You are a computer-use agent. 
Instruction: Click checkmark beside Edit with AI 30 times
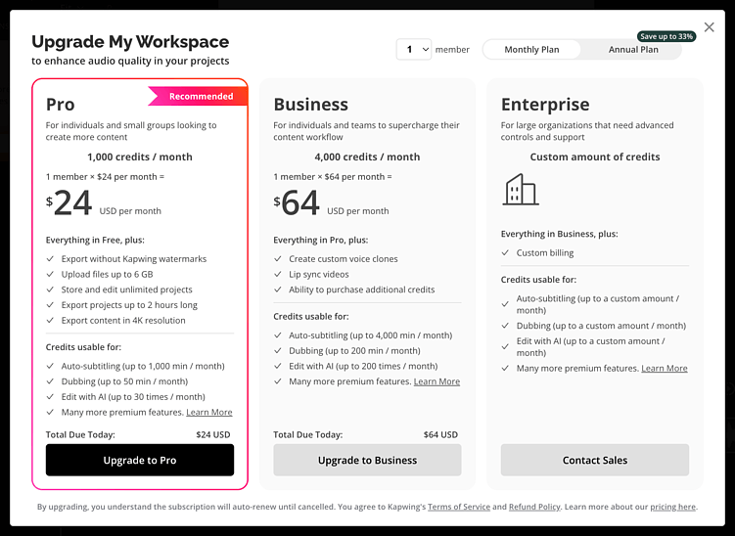[x=50, y=397]
